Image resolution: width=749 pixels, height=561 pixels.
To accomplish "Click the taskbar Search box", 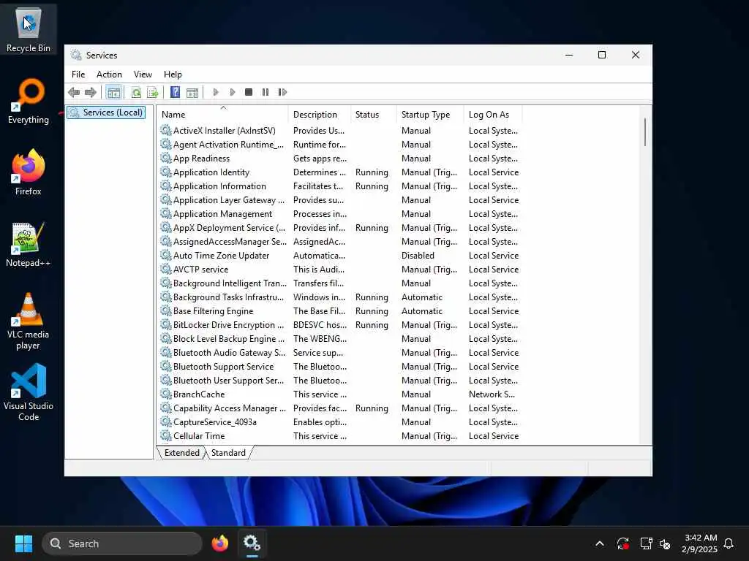I will tap(122, 543).
